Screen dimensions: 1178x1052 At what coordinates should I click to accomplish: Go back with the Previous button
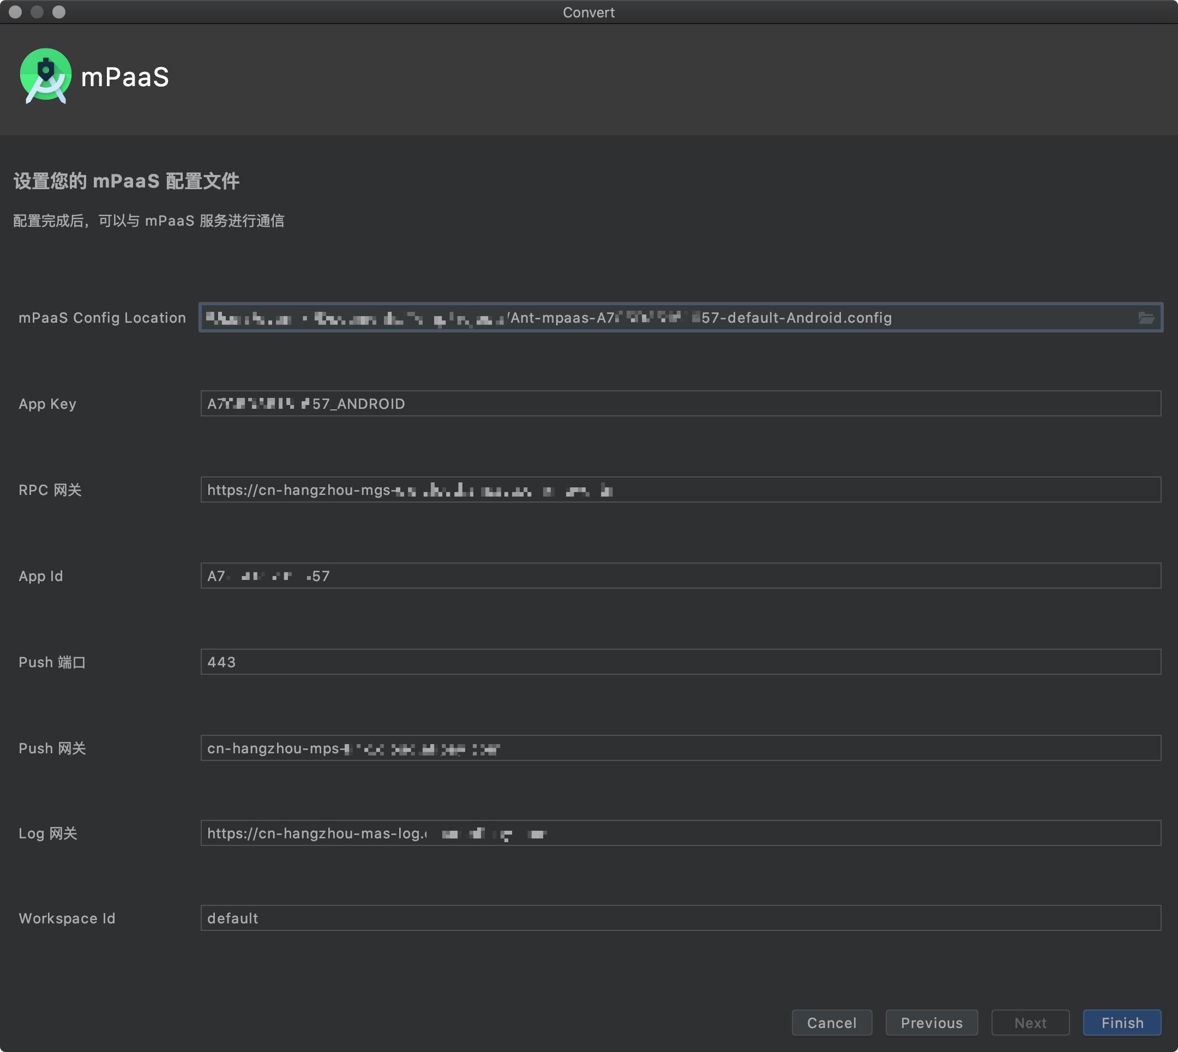tap(931, 1023)
